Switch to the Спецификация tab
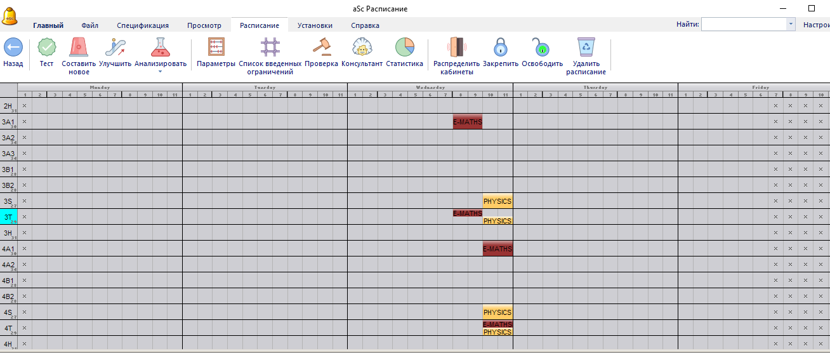 point(143,26)
